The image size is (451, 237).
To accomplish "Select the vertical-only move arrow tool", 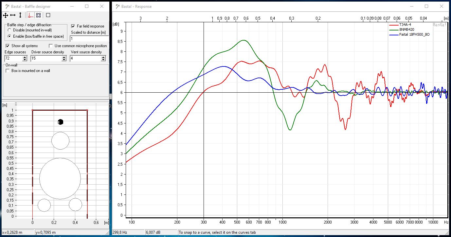I will 20,15.
